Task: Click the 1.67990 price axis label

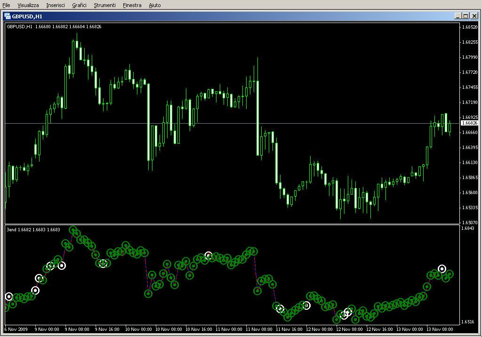Action: pyautogui.click(x=470, y=57)
